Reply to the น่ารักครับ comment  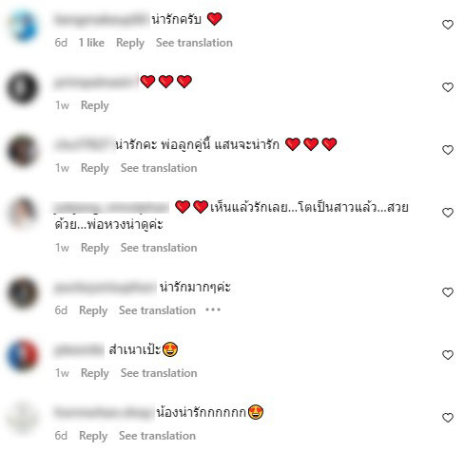130,43
